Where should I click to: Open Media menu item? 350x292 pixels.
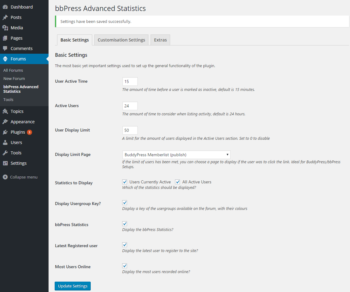point(24,28)
